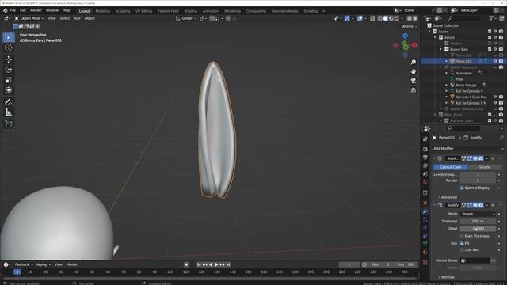507x285 pixels.
Task: Click the outliner filter funnel icon
Action: click(x=491, y=18)
